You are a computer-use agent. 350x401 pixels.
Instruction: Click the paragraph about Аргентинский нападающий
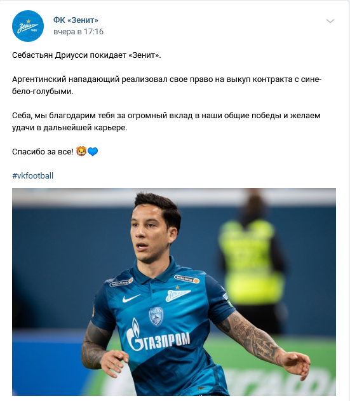coord(166,85)
